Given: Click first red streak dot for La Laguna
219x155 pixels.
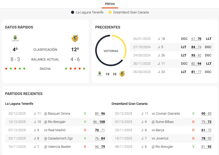Looking at the screenshot, I should click(x=6, y=69).
